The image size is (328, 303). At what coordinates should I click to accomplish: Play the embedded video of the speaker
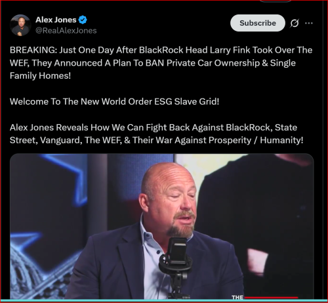tap(162, 225)
